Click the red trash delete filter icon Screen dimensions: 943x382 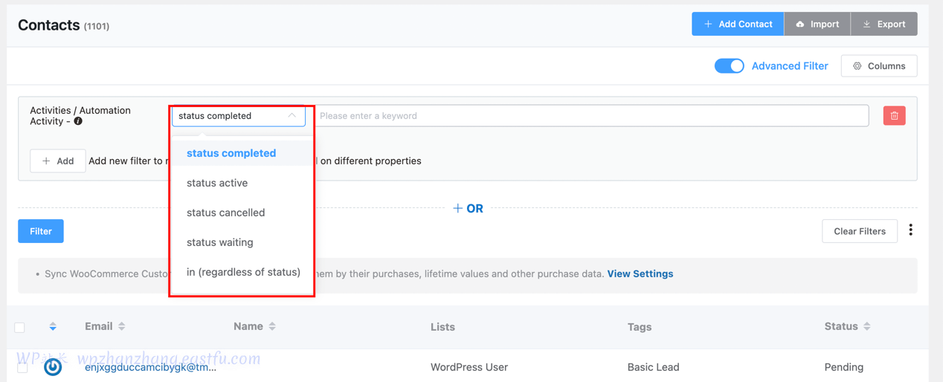point(894,116)
